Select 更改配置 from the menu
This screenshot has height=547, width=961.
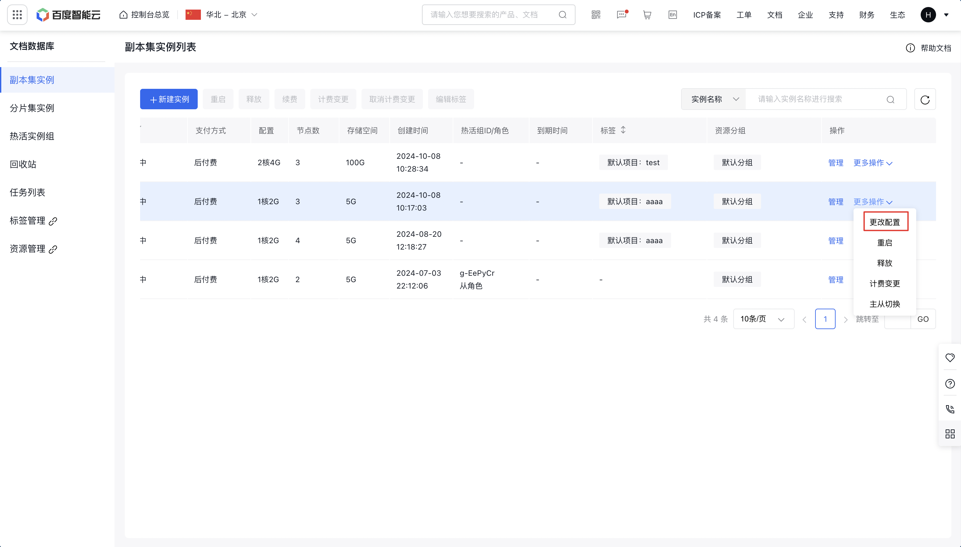pyautogui.click(x=885, y=222)
